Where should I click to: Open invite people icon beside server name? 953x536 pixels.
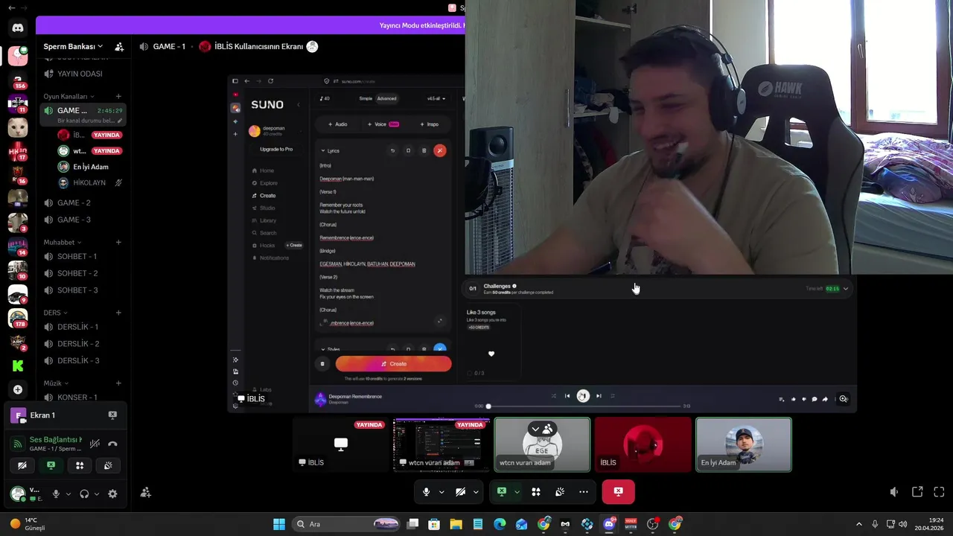[119, 46]
